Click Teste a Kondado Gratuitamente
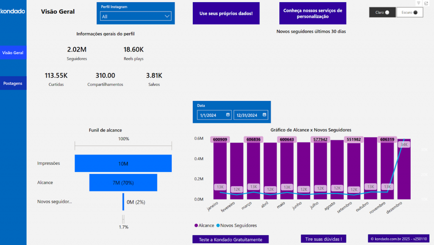Viewport: 434px width, 245px height. (x=231, y=239)
